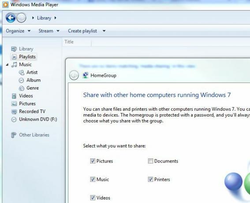Uncheck the Pictures sharing checkbox
The height and width of the screenshot is (203, 250).
point(93,161)
